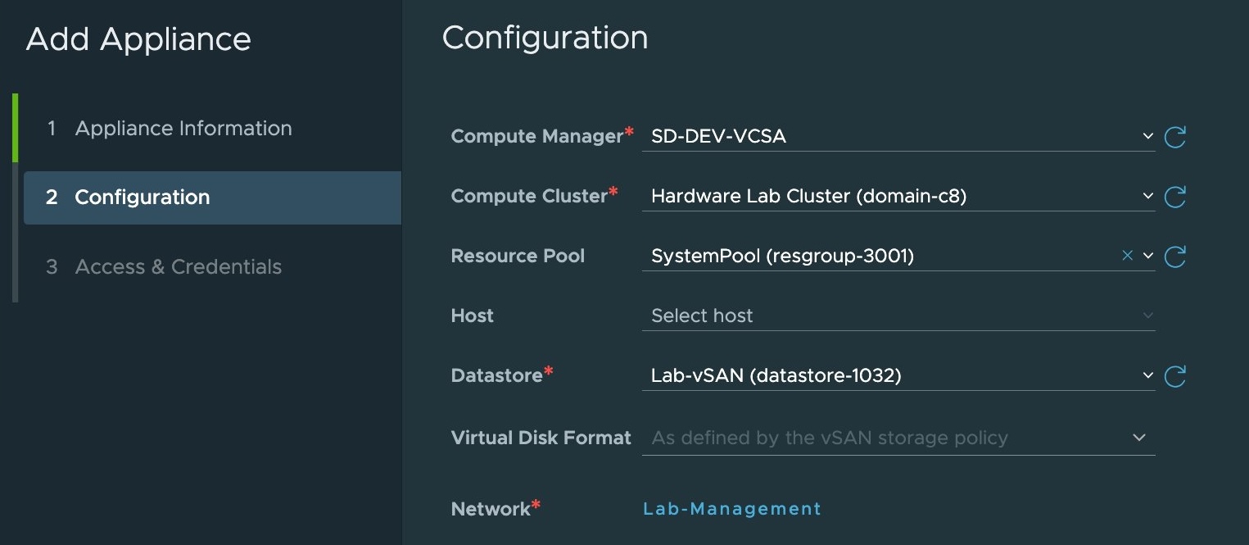Refresh the Datastore list

pyautogui.click(x=1174, y=376)
